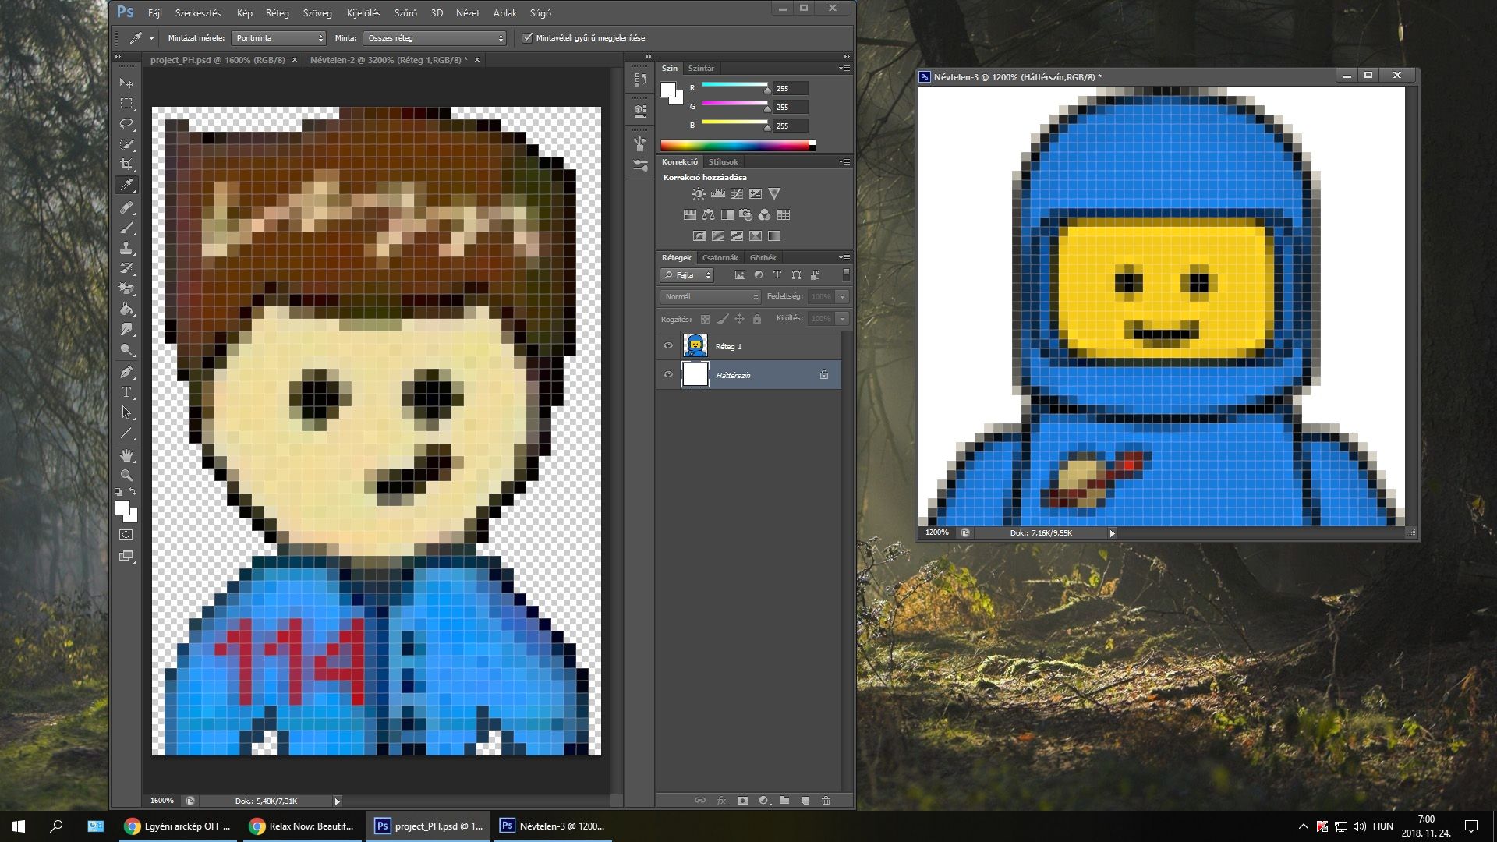Select the Rectangular Marquee tool
Viewport: 1497px width, 842px height.
(x=126, y=103)
